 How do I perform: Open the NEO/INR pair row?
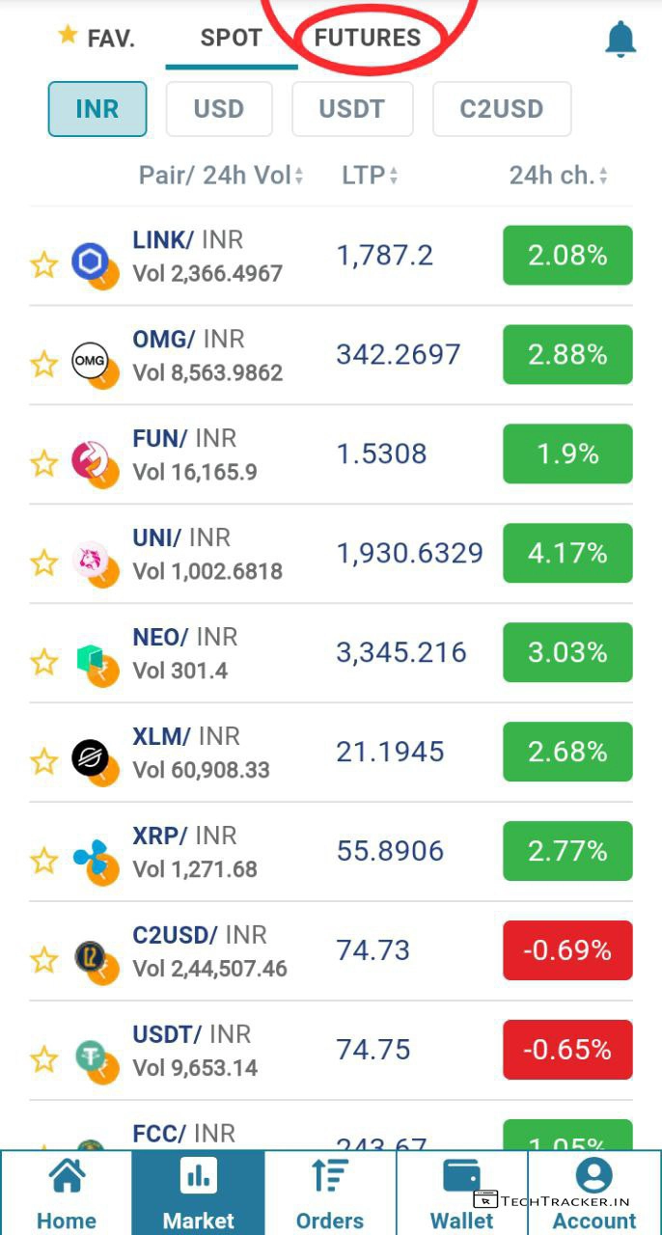pyautogui.click(x=290, y=653)
